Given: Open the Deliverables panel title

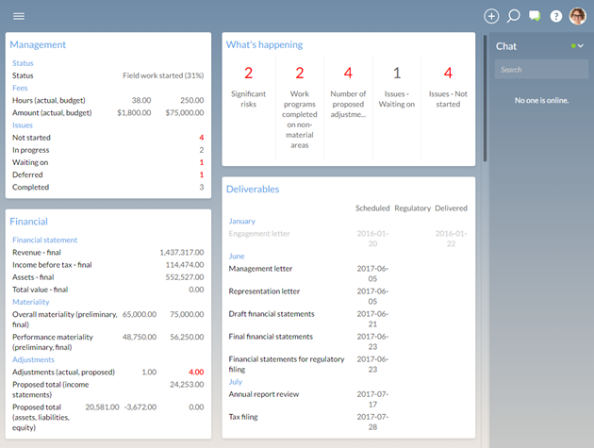Looking at the screenshot, I should [x=253, y=189].
